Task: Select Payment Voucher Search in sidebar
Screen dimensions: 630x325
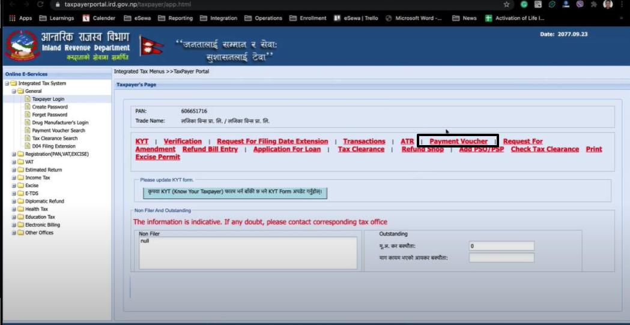Action: 58,130
